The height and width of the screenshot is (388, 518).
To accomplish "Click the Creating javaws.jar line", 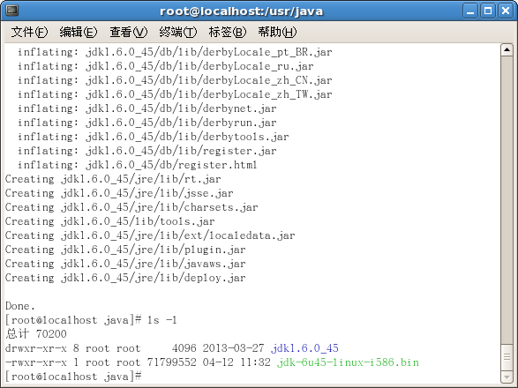I will (125, 264).
